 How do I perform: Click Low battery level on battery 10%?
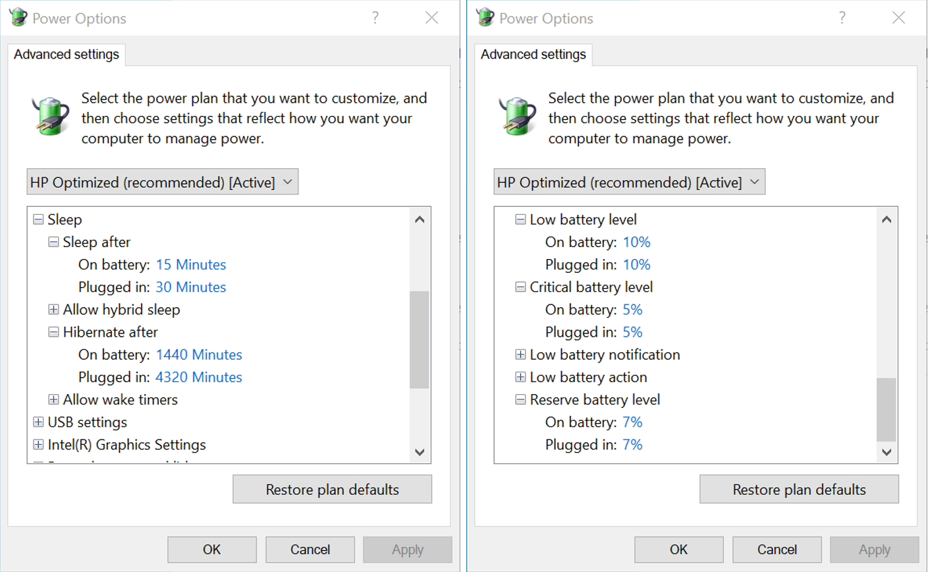click(x=637, y=242)
